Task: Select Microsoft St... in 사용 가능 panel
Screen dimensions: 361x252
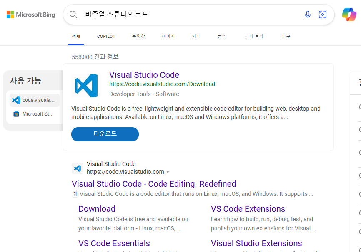Action: click(35, 114)
